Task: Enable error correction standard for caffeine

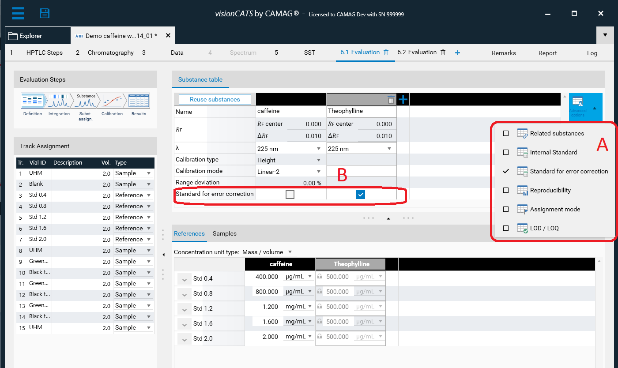Action: (290, 194)
